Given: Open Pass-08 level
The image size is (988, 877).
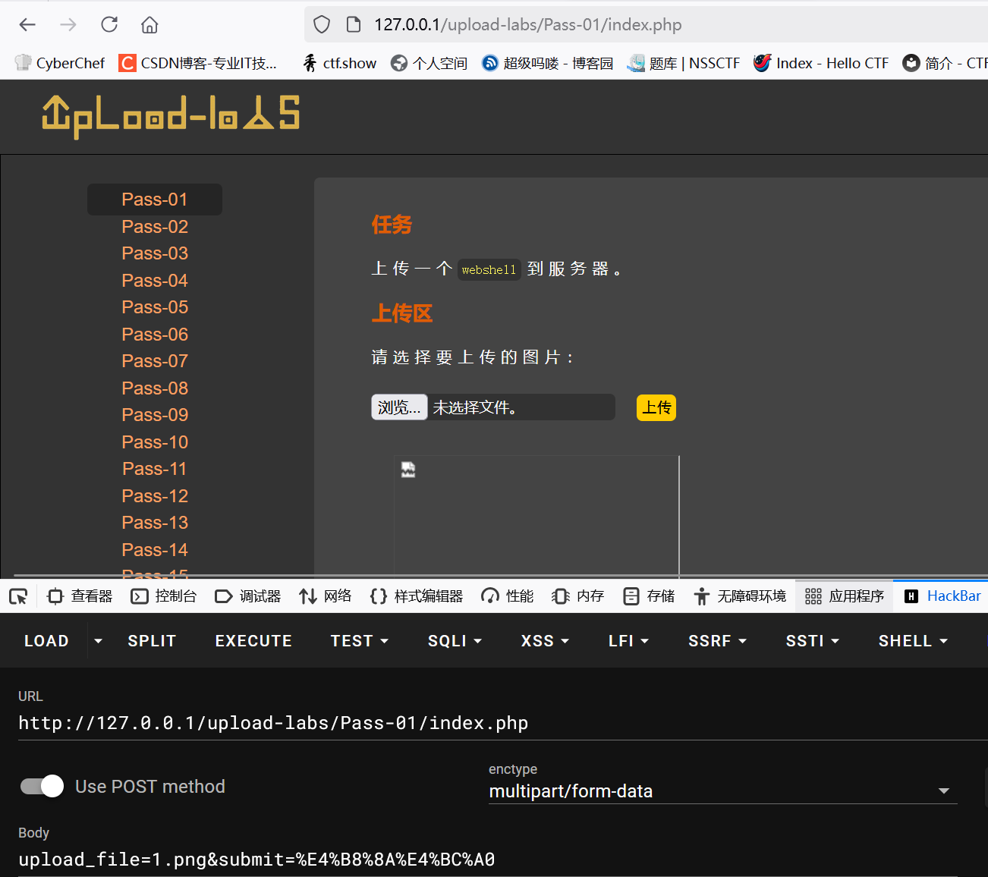Looking at the screenshot, I should (x=155, y=388).
